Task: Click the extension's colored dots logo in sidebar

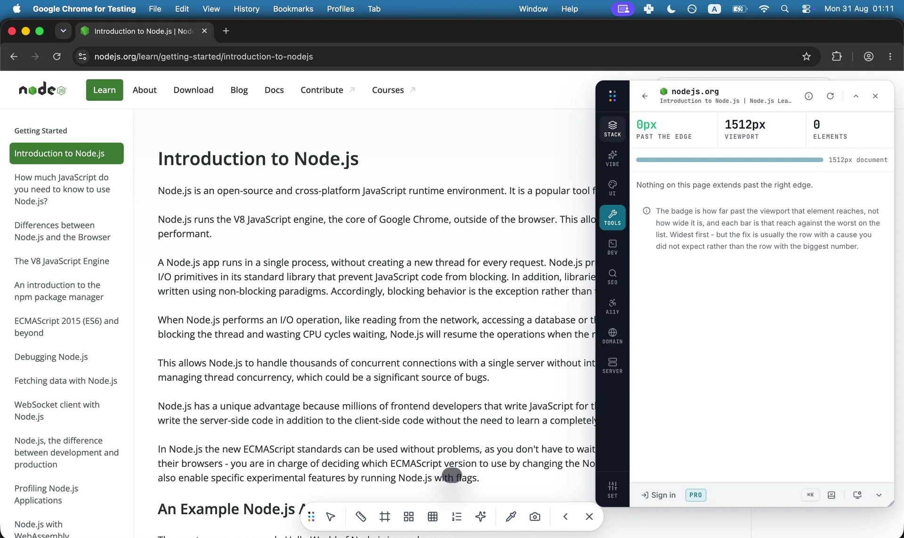Action: tap(612, 96)
